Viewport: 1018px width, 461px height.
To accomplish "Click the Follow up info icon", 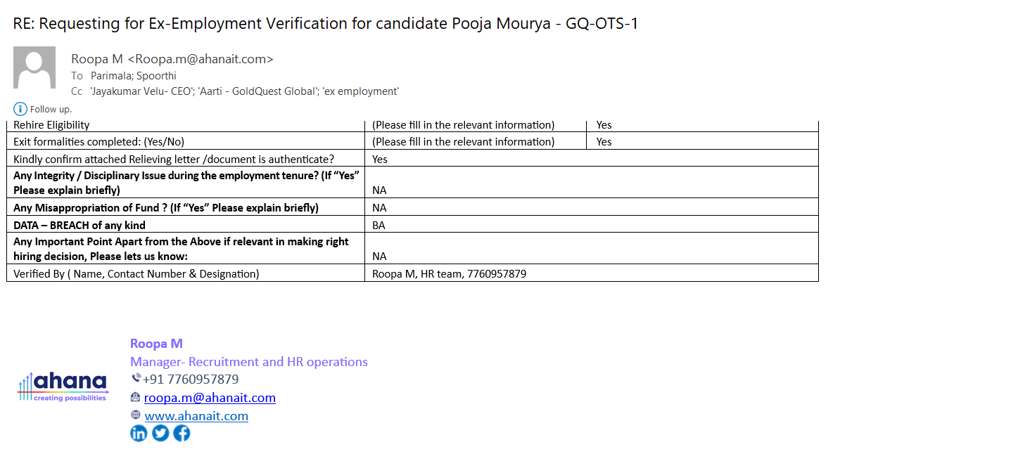I will tap(20, 109).
